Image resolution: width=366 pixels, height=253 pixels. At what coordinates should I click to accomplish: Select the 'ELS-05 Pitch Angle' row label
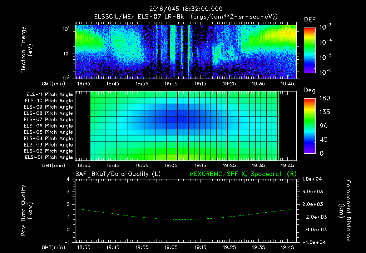[48, 132]
